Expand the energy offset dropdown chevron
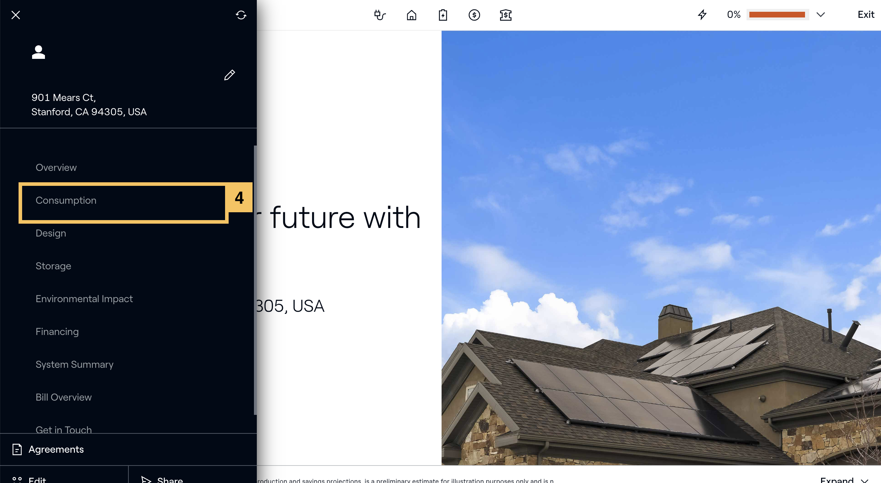The height and width of the screenshot is (483, 881). (821, 15)
